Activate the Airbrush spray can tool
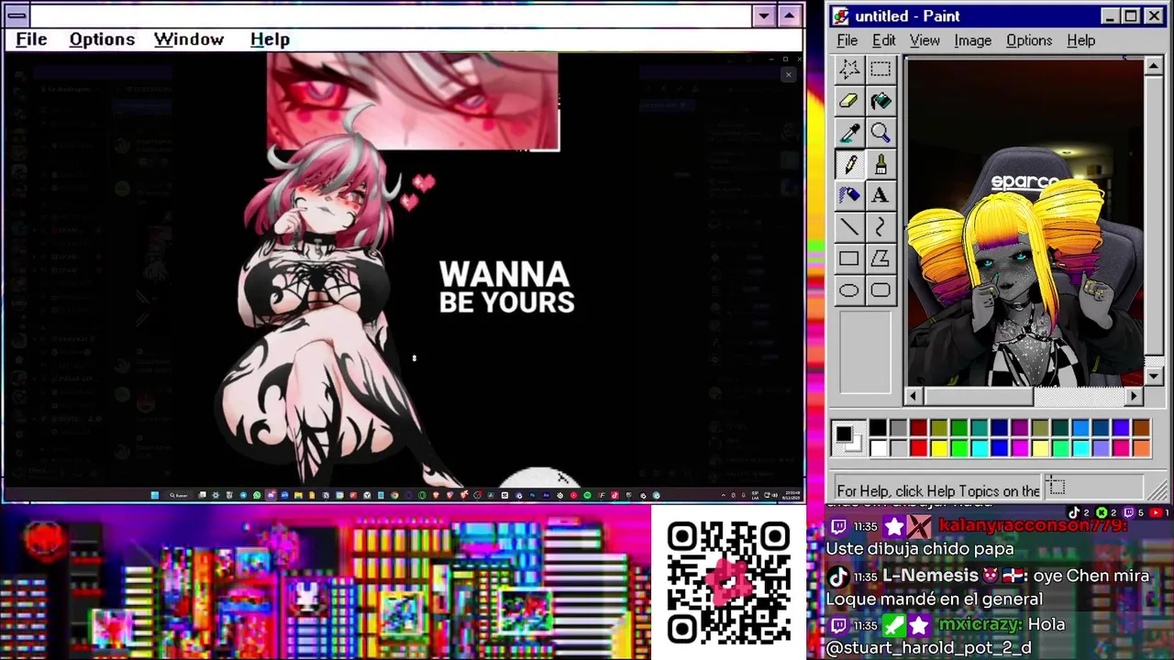Image resolution: width=1174 pixels, height=660 pixels. (x=849, y=196)
